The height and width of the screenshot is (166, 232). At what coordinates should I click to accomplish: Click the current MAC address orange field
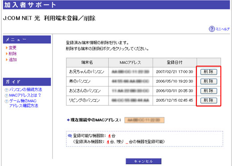click(144, 120)
